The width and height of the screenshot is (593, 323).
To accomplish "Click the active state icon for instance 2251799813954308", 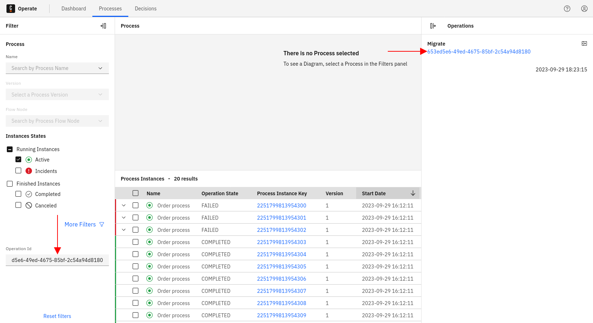I will pos(150,303).
